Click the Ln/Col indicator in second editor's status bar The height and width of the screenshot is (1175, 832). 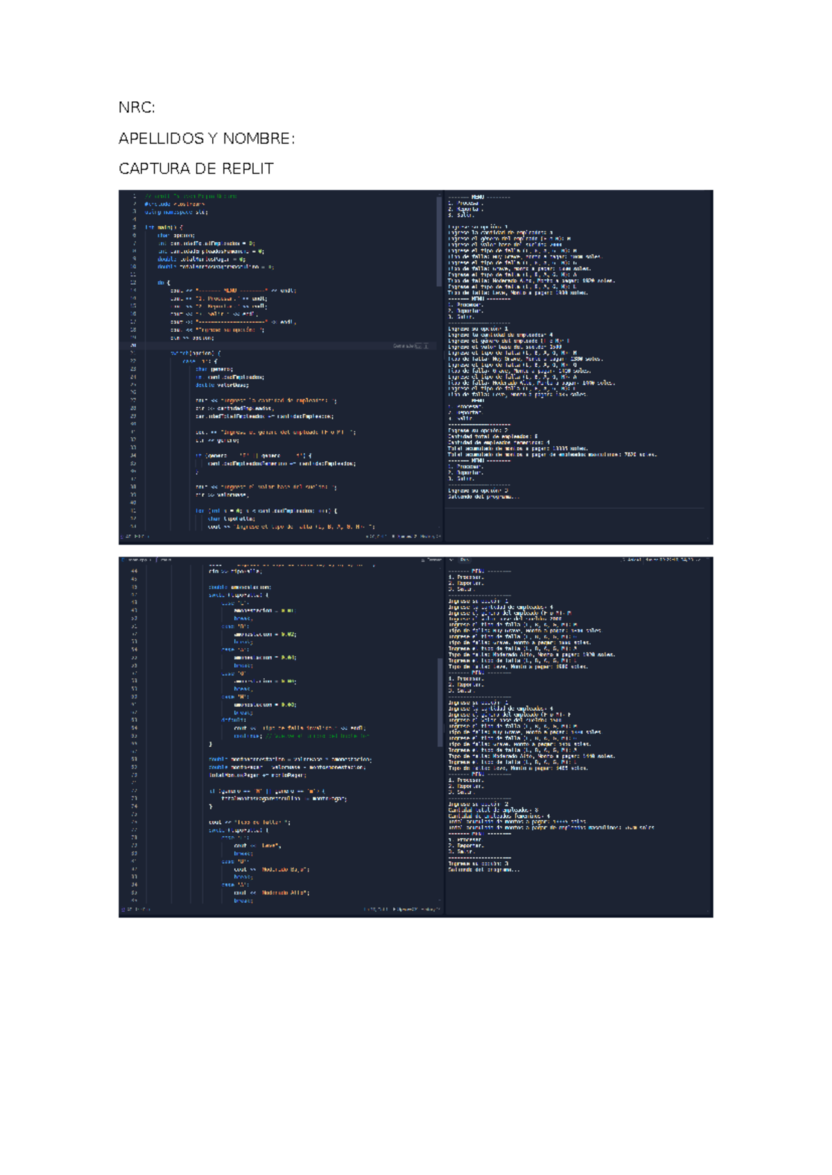coord(376,909)
